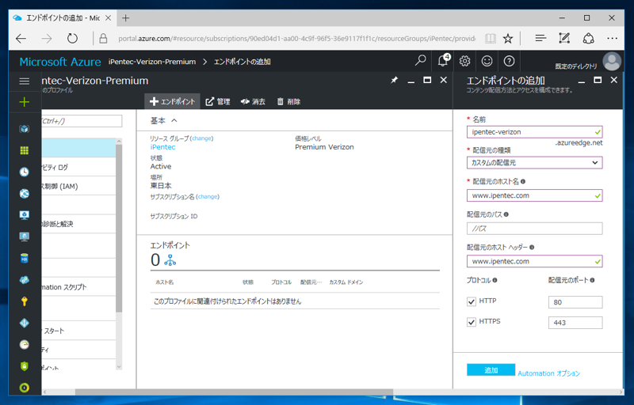Open the portal settings gear icon
Screen dimensions: 634x405
(464, 61)
